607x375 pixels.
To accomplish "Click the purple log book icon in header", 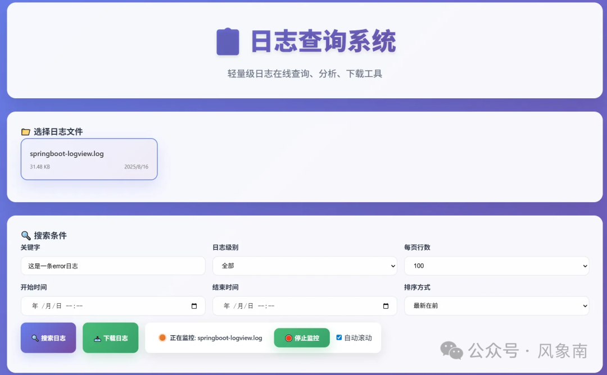I will coord(227,40).
